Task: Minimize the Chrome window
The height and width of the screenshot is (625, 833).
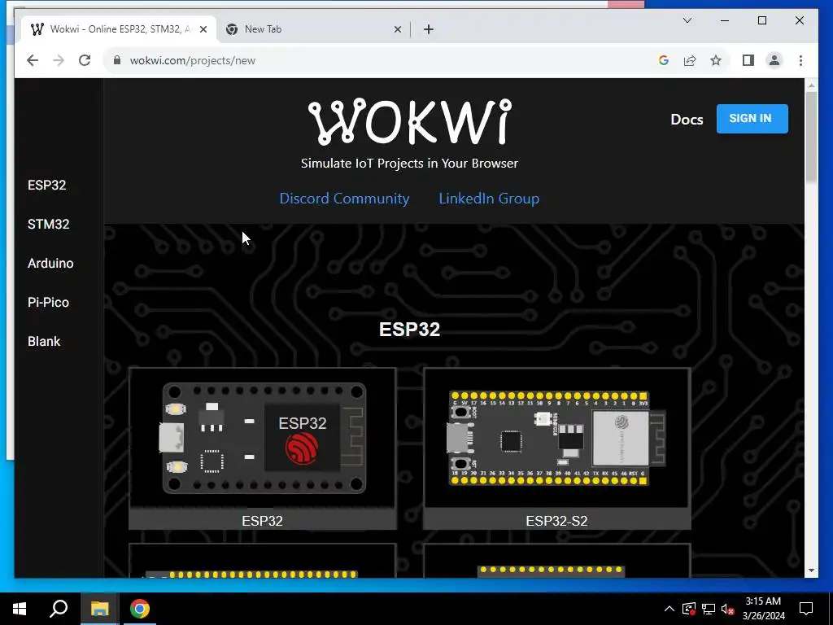Action: pos(725,20)
